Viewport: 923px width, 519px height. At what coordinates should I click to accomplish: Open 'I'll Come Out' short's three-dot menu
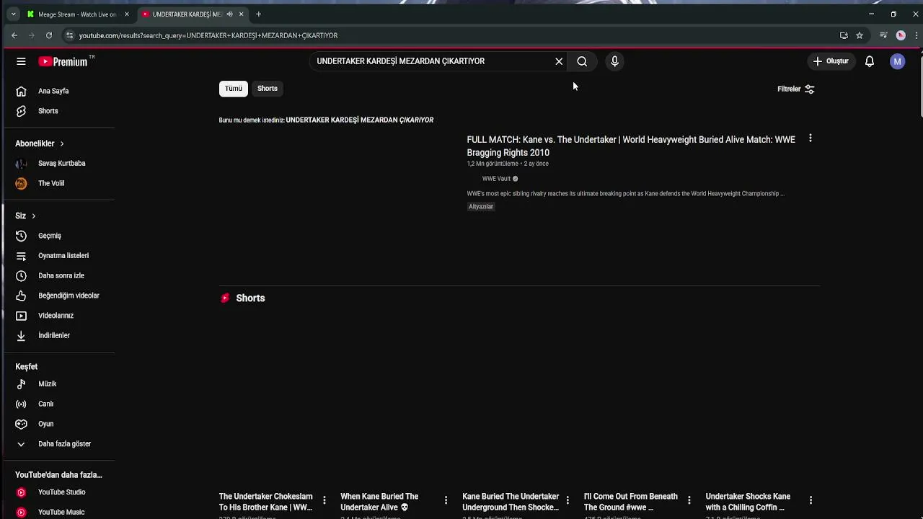[x=689, y=500]
